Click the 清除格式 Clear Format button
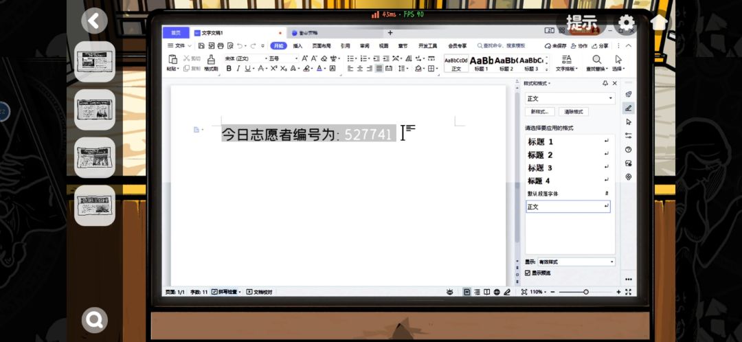Screen dimensions: 742x342 pyautogui.click(x=574, y=112)
